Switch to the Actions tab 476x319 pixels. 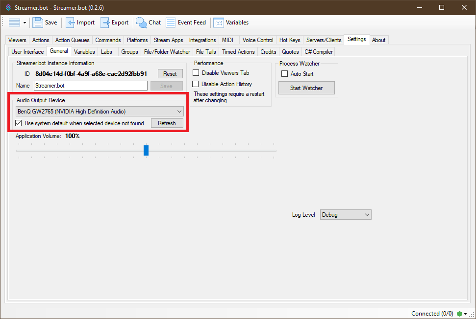pyautogui.click(x=41, y=40)
